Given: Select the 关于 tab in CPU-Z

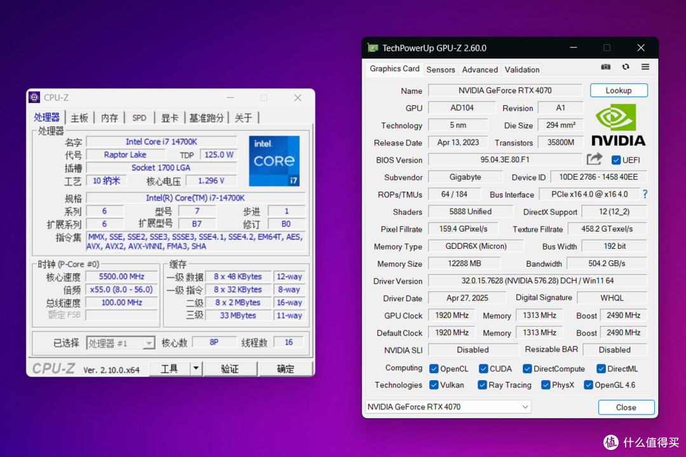Looking at the screenshot, I should [x=243, y=117].
